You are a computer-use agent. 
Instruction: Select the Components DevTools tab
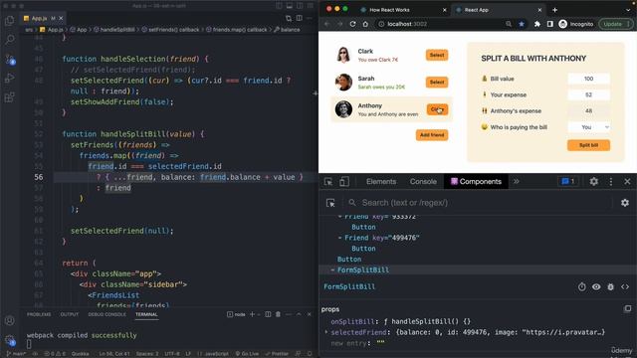point(476,181)
